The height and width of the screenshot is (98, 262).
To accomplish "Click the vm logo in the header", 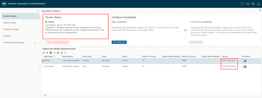I will (4, 4).
